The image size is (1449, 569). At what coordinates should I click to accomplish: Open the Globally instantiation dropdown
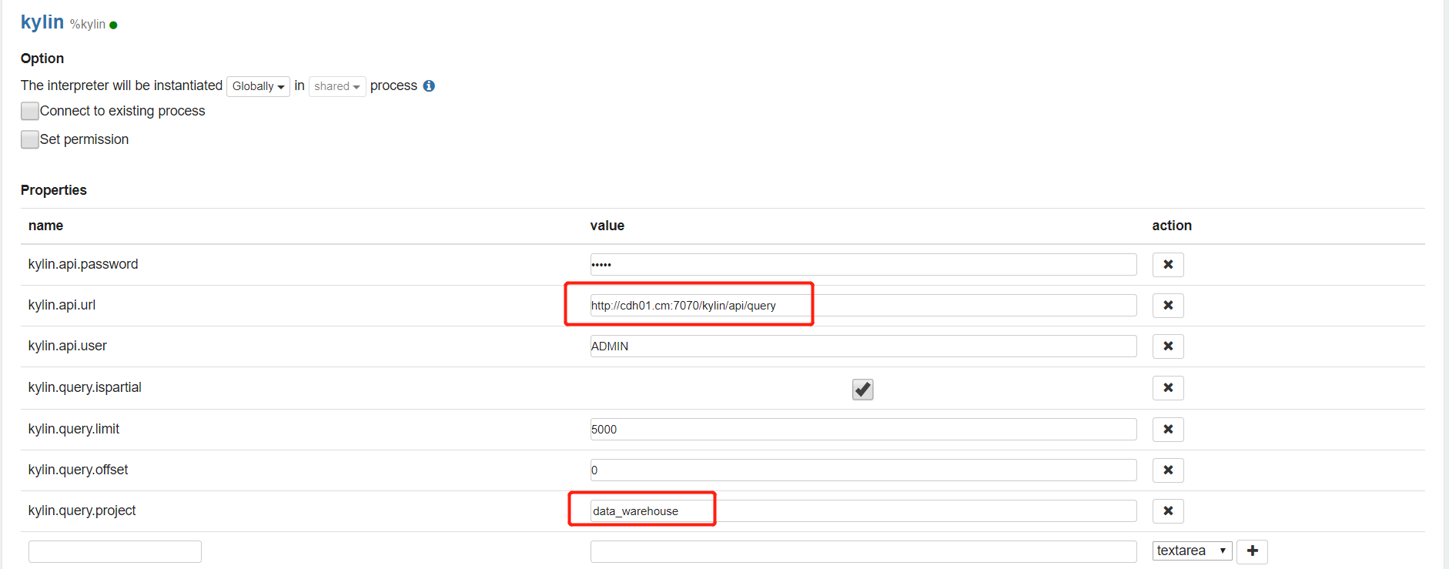point(258,86)
